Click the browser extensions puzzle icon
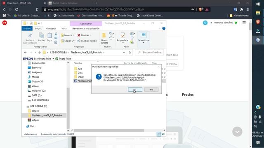The height and width of the screenshot is (148, 264). pyautogui.click(x=241, y=9)
